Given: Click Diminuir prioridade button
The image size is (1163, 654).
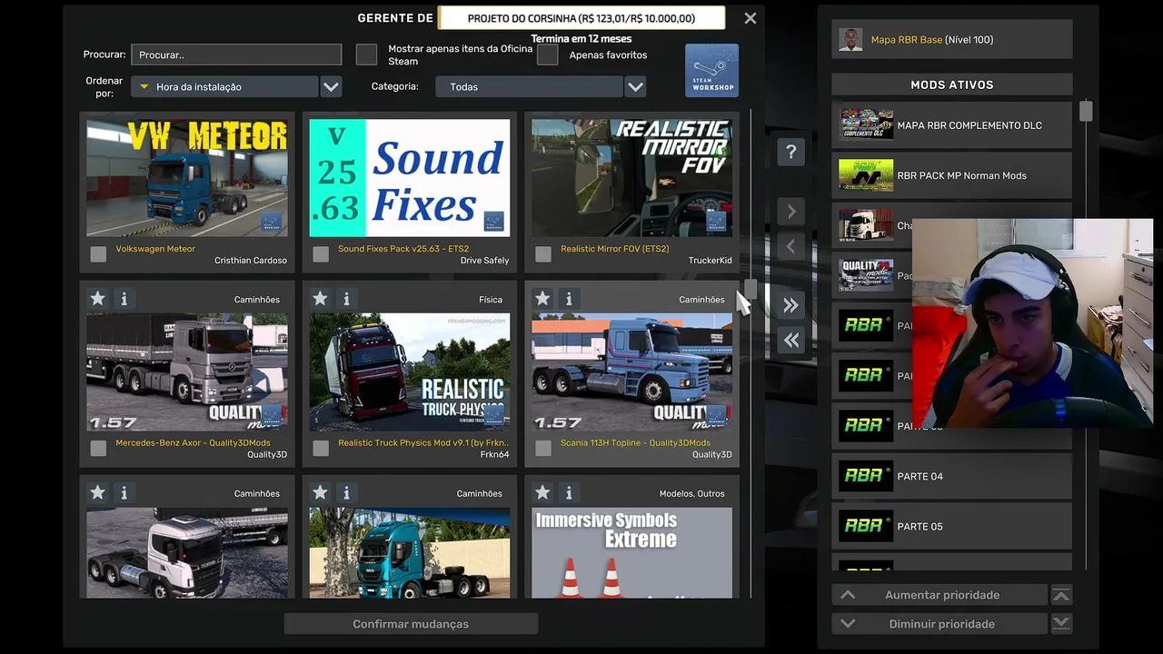Looking at the screenshot, I should click(x=939, y=624).
